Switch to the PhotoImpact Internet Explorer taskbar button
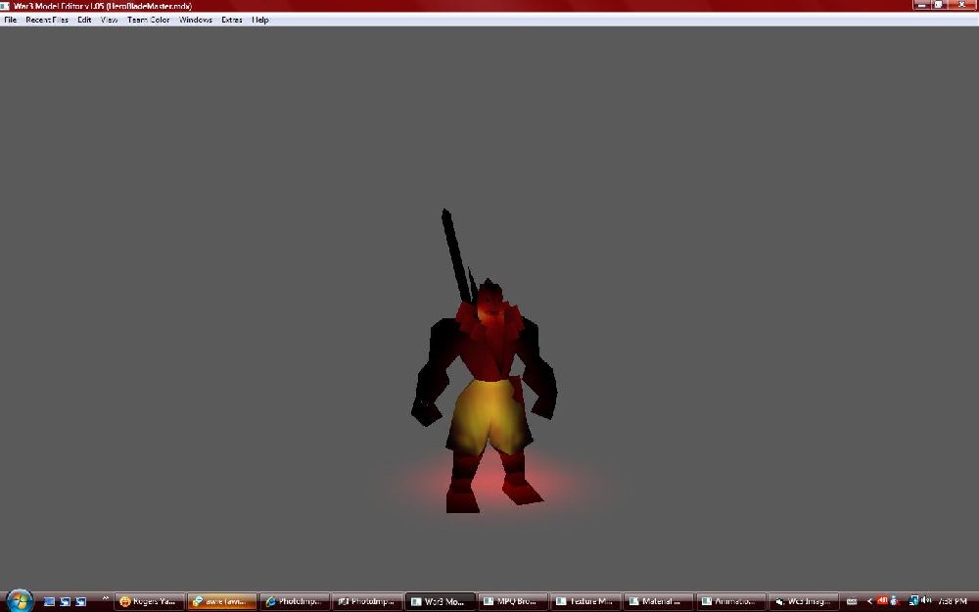The image size is (979, 612). pyautogui.click(x=295, y=602)
